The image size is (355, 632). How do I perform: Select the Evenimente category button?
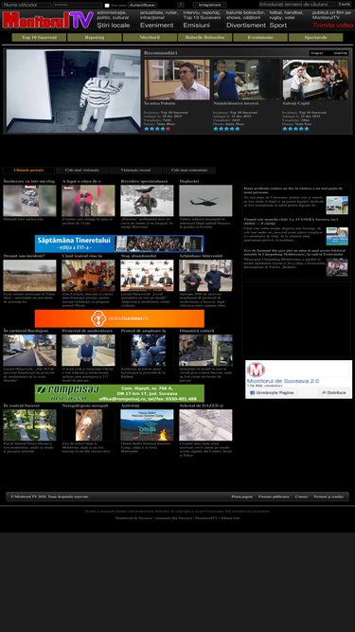tap(260, 38)
